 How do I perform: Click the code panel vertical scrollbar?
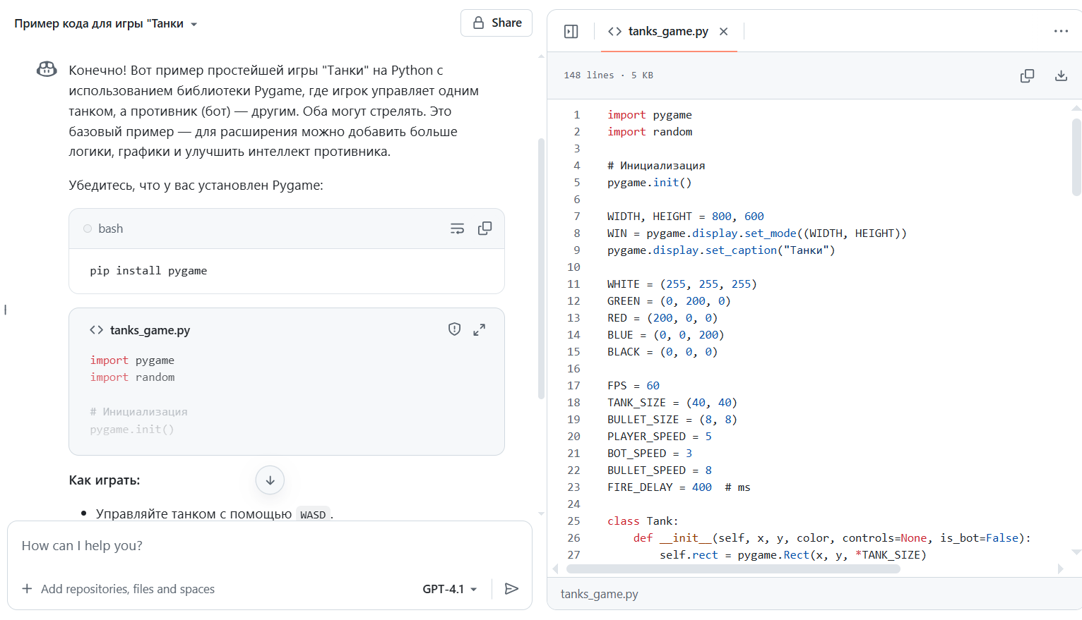click(x=1076, y=157)
